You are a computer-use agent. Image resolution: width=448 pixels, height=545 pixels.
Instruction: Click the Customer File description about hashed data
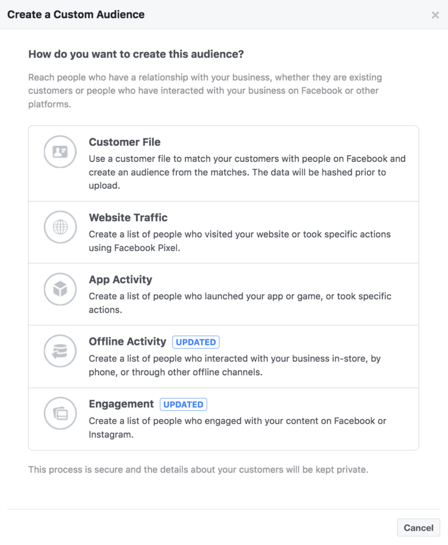pos(247,172)
